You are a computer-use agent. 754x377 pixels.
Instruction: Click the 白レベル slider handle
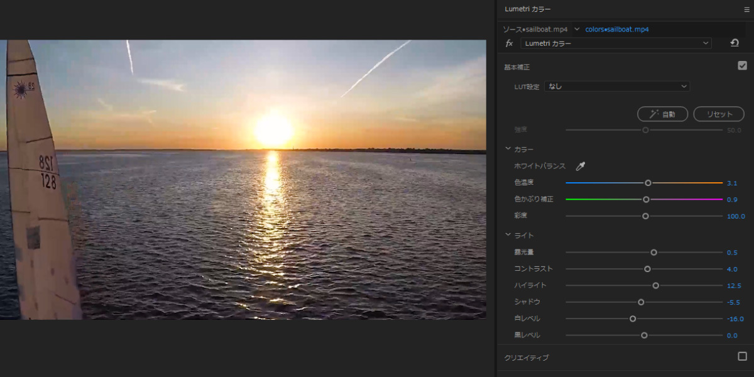tap(633, 319)
